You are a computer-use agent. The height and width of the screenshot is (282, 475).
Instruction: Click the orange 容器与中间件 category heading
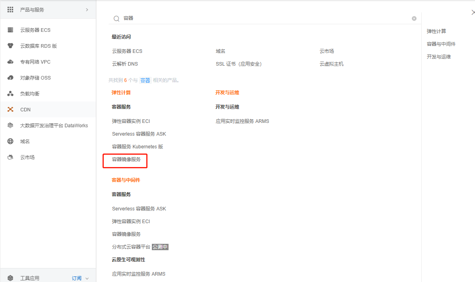(x=126, y=180)
